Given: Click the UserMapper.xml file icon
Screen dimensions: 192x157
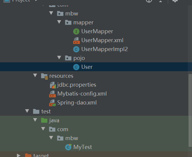Looking at the screenshot, I should [x=76, y=41].
